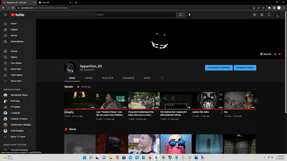Open The Batman Undertale effects video thumbnail

[x=176, y=101]
